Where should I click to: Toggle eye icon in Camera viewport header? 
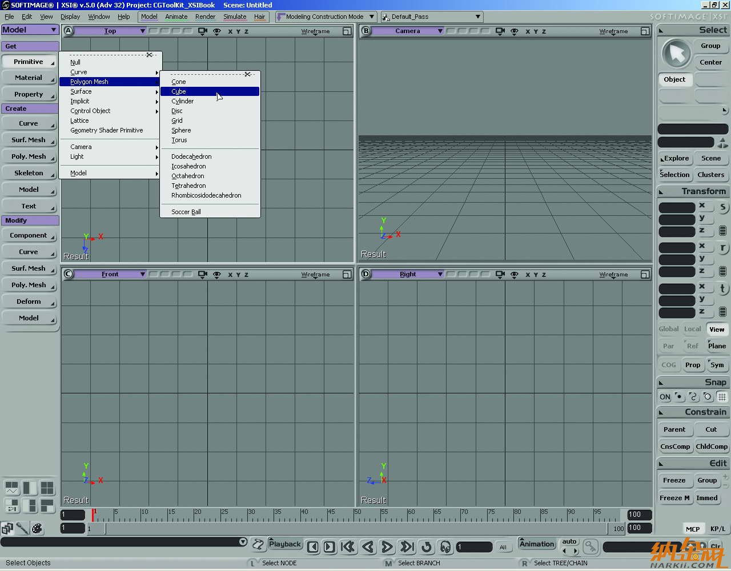515,31
